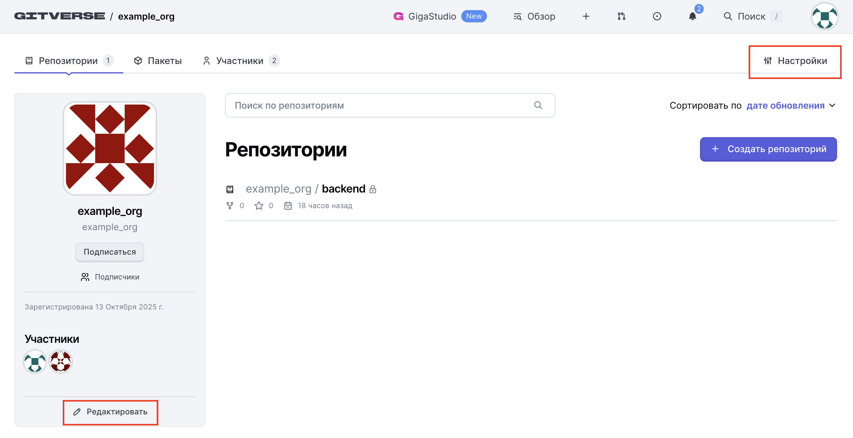The height and width of the screenshot is (438, 853).
Task: Click the plus create icon in header
Action: click(586, 16)
